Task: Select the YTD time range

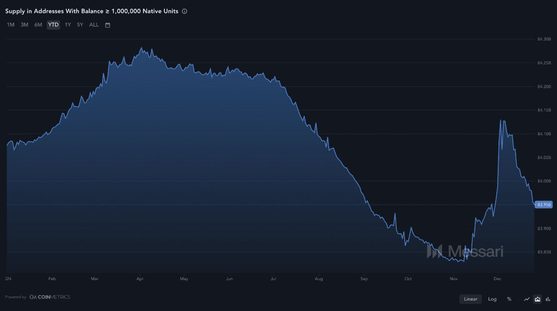Action: coord(53,25)
